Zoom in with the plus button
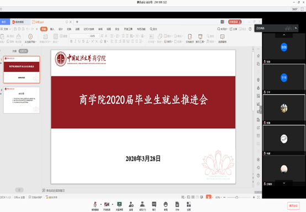The image size is (306, 212). click(x=254, y=198)
